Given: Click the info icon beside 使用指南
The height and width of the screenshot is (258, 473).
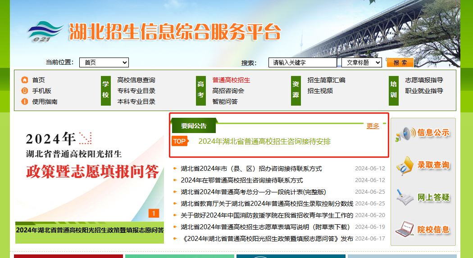Looking at the screenshot, I should [25, 102].
